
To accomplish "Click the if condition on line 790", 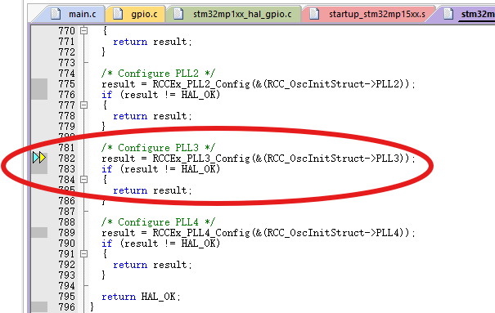I will 160,244.
